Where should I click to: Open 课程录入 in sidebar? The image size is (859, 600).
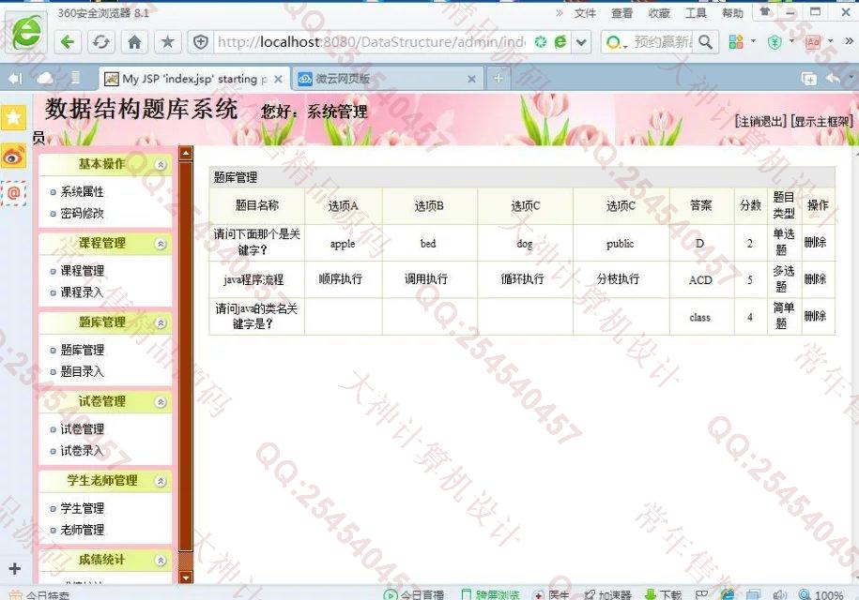pyautogui.click(x=83, y=292)
